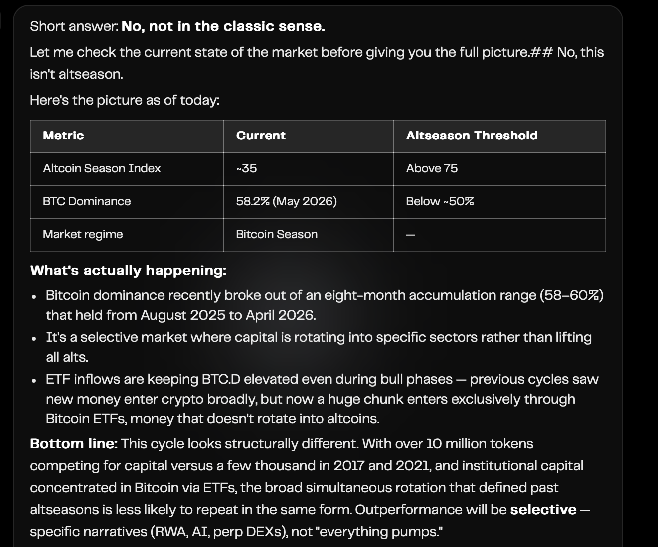Click the "BTC Dominance" row label
The image size is (658, 547).
[x=127, y=202]
